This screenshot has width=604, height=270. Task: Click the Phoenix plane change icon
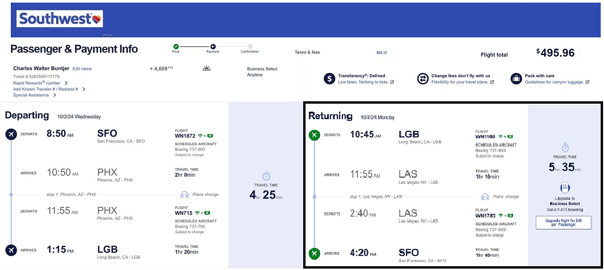pos(184,194)
